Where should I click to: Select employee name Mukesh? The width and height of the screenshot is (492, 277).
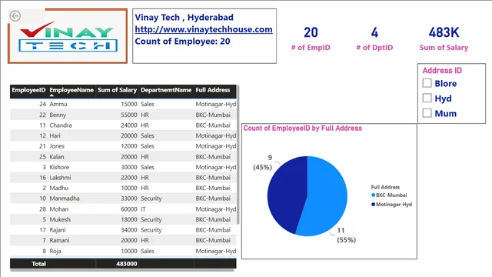tap(60, 219)
